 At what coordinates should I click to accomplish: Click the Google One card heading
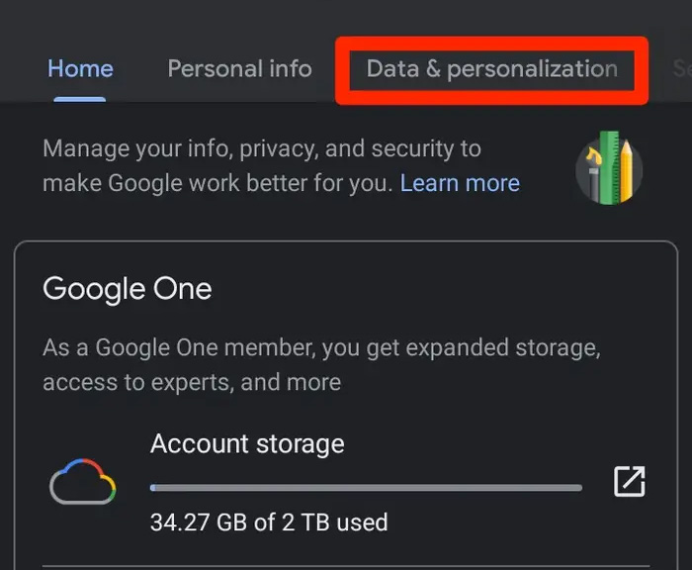coord(127,289)
